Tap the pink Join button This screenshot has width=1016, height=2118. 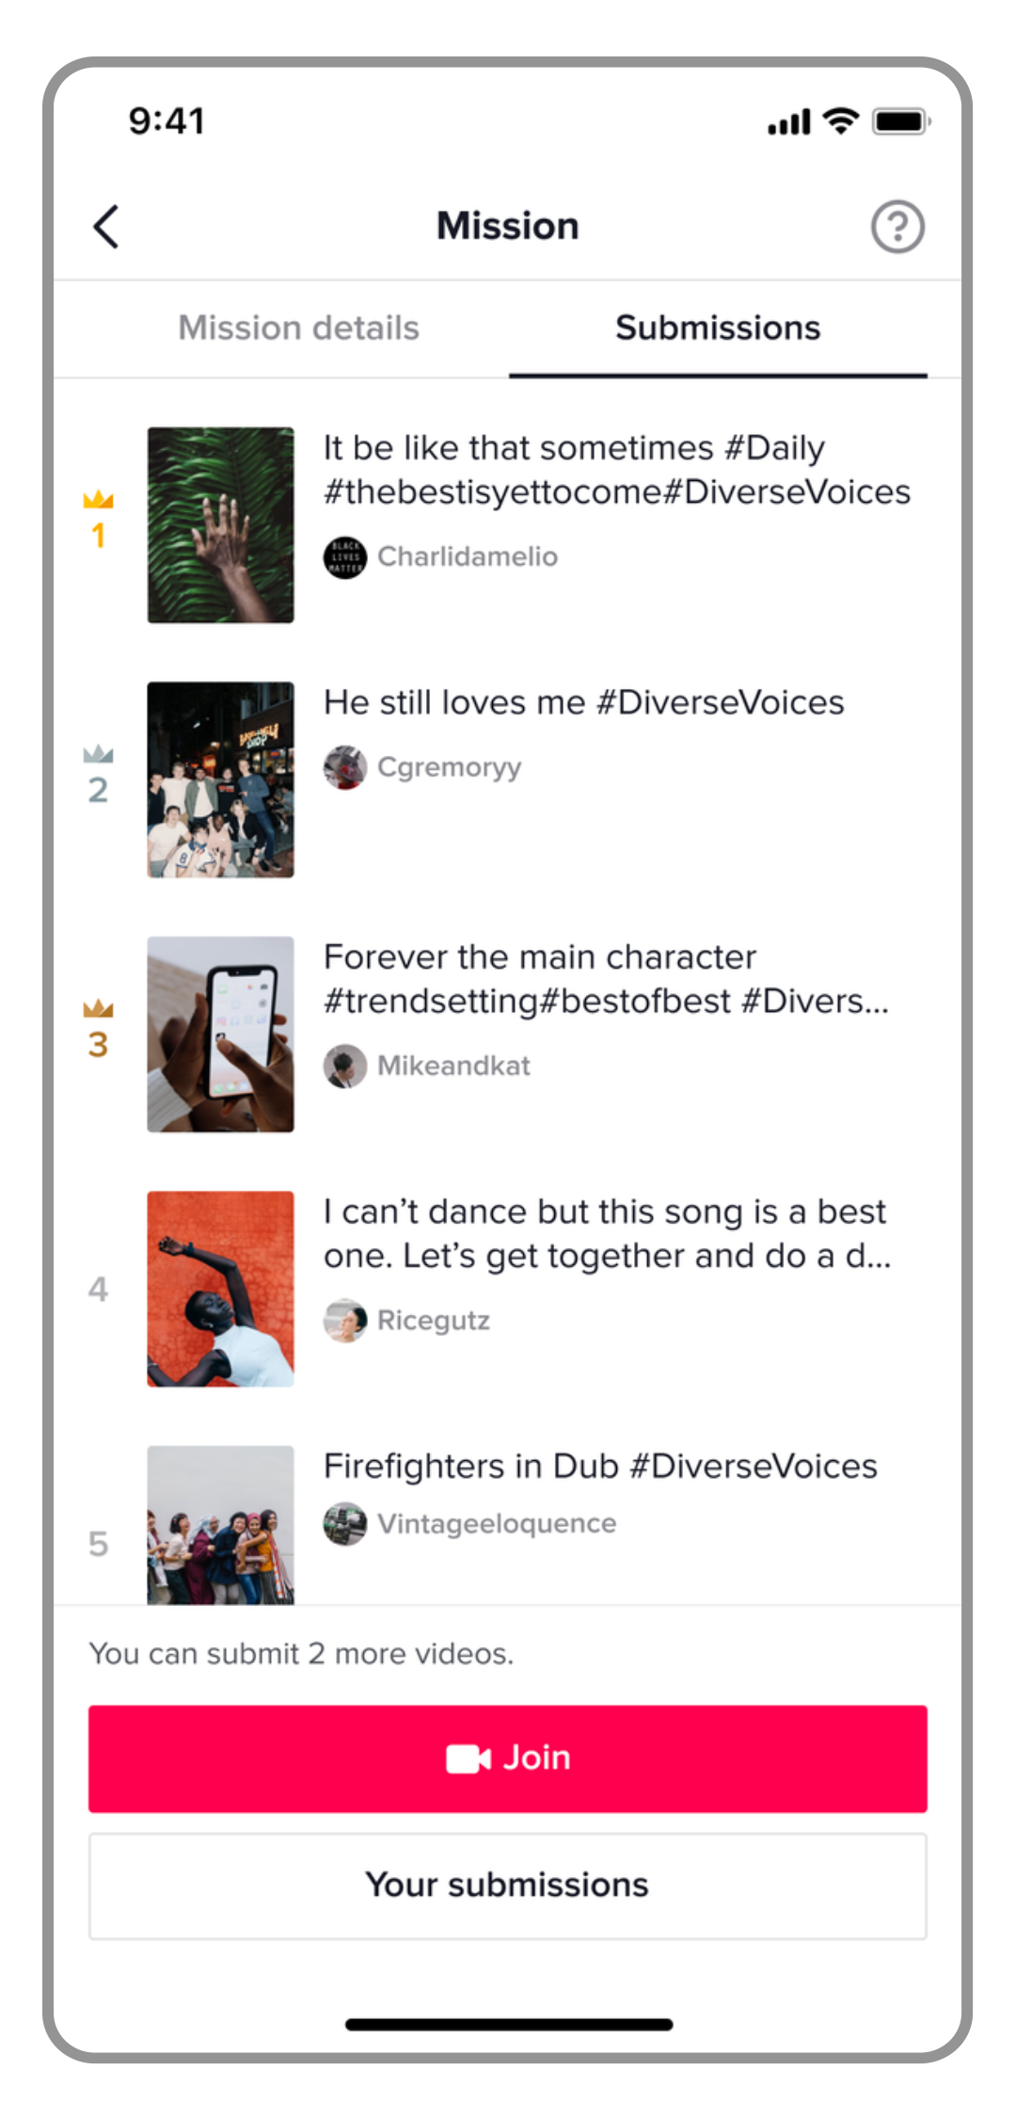tap(508, 1758)
